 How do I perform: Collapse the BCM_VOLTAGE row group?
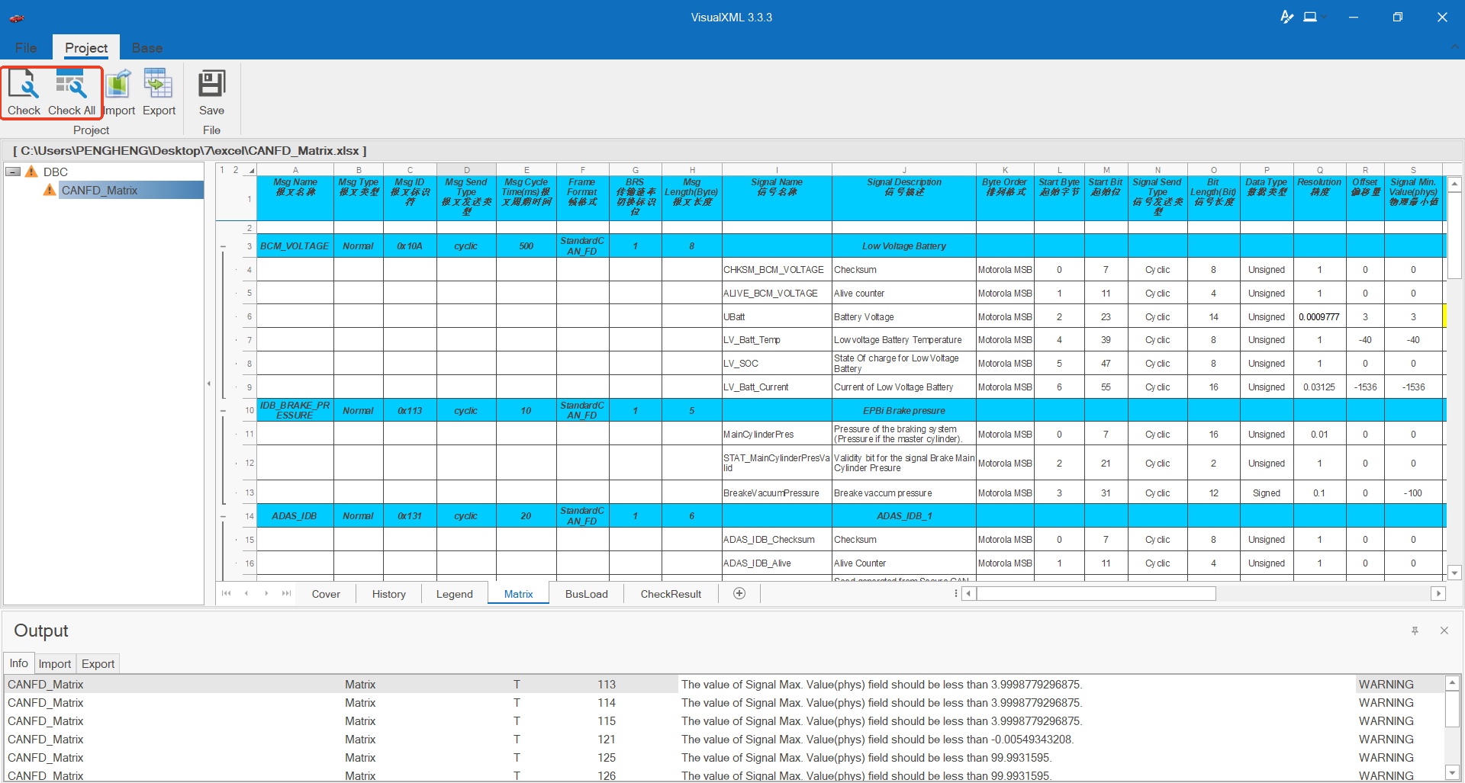click(223, 246)
